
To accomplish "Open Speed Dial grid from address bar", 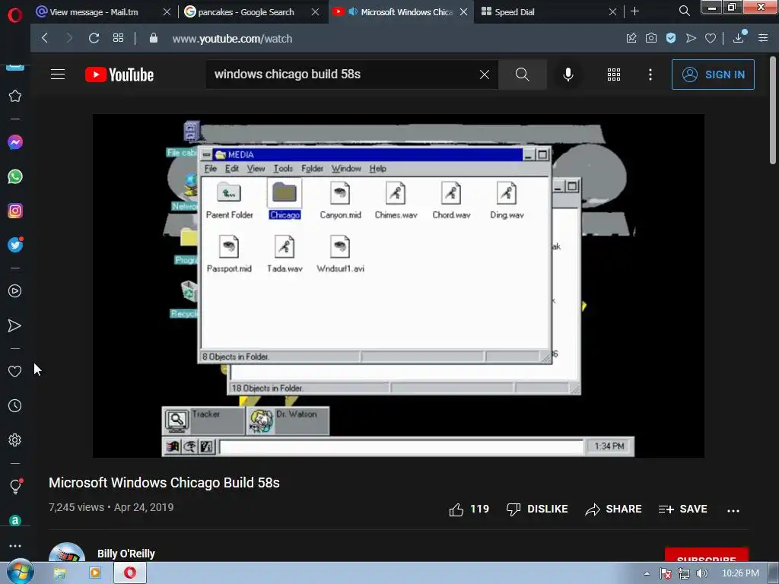I will tap(118, 38).
